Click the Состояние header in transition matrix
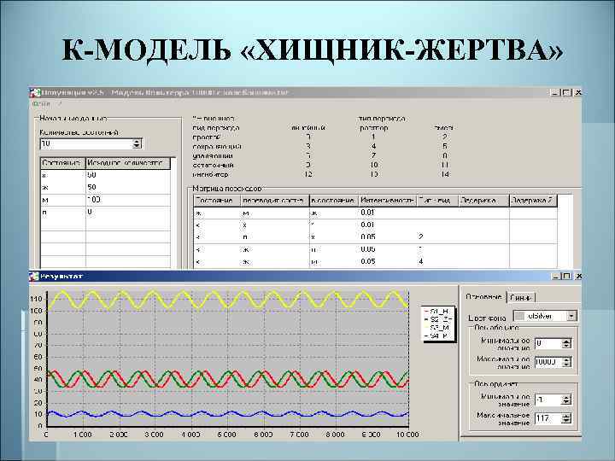 (x=216, y=201)
